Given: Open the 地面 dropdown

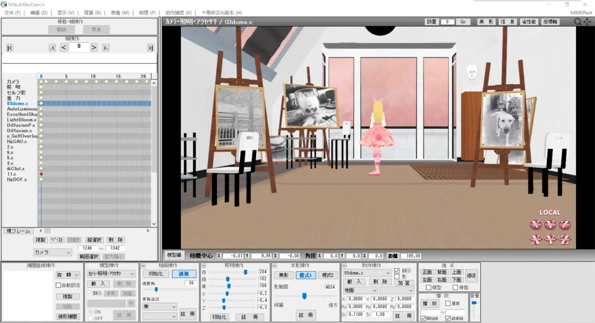Looking at the screenshot, I should tap(360, 290).
